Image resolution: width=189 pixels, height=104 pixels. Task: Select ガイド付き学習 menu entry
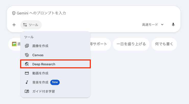(43, 91)
